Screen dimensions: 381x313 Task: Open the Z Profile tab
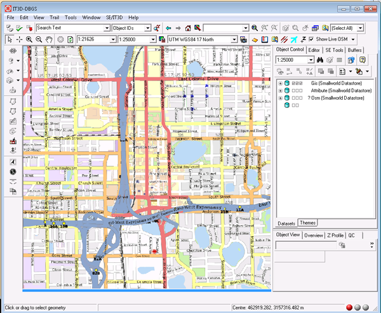pos(335,236)
